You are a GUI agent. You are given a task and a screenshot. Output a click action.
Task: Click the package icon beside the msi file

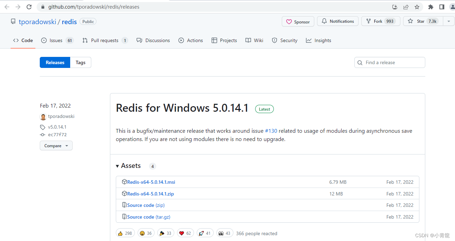coord(124,182)
